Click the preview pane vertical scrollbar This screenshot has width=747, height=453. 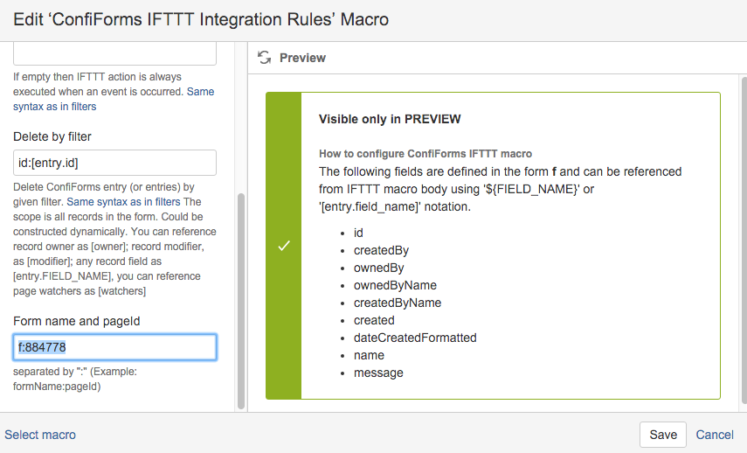click(x=744, y=239)
